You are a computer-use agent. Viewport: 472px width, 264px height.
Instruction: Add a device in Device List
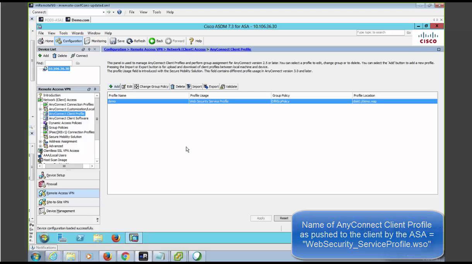pyautogui.click(x=43, y=56)
